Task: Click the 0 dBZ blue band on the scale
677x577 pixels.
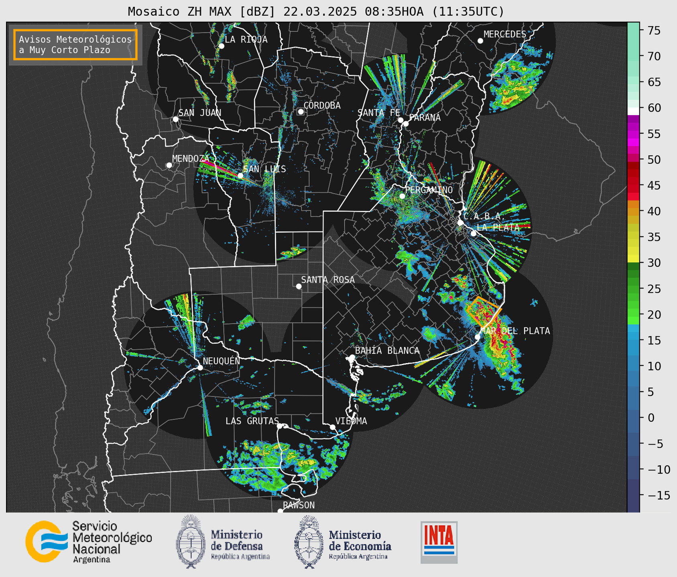Action: [633, 418]
